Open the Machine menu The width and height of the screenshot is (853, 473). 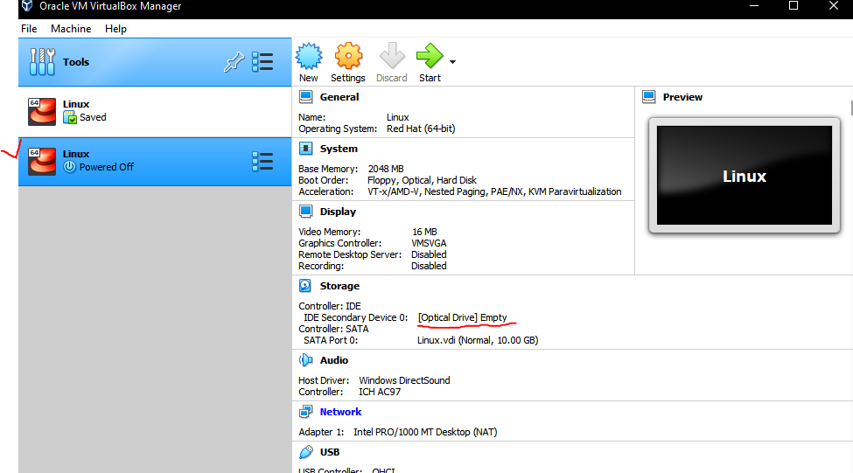71,29
